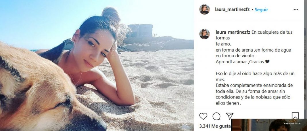Follow user with Seguir button
Viewport: 307px width, 131px height.
(x=261, y=10)
